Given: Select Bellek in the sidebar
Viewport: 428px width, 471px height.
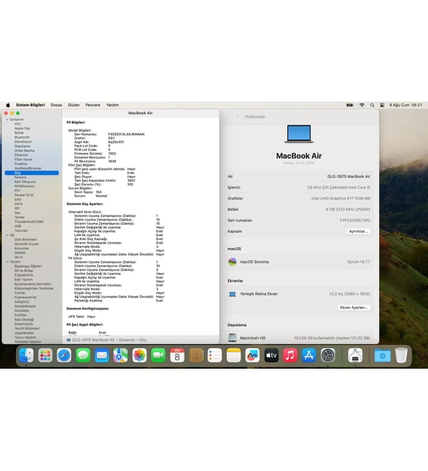Looking at the screenshot, I should point(19,132).
